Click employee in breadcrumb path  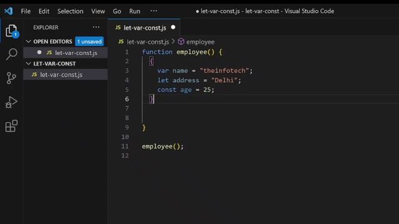[200, 42]
